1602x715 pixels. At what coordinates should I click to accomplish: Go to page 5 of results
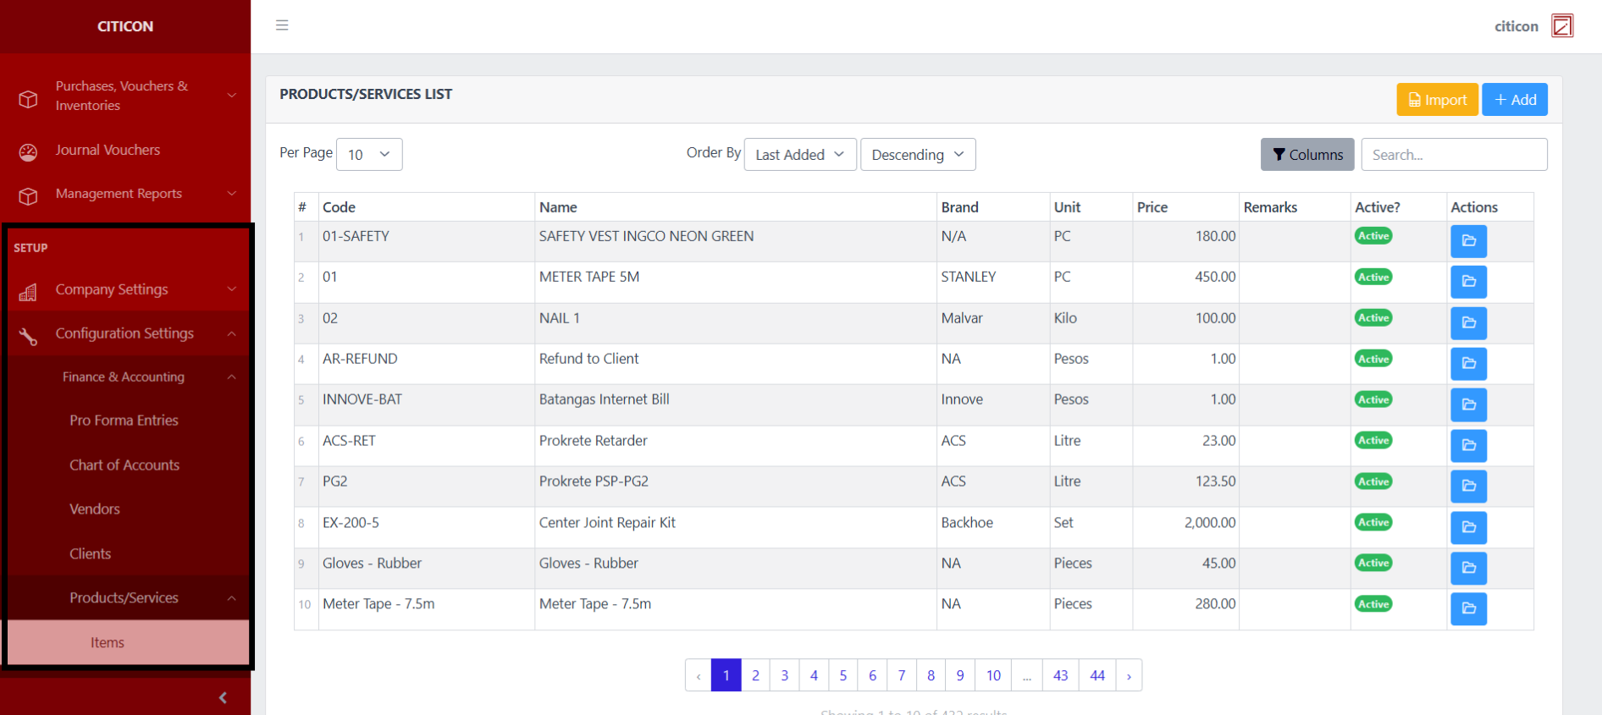click(843, 675)
